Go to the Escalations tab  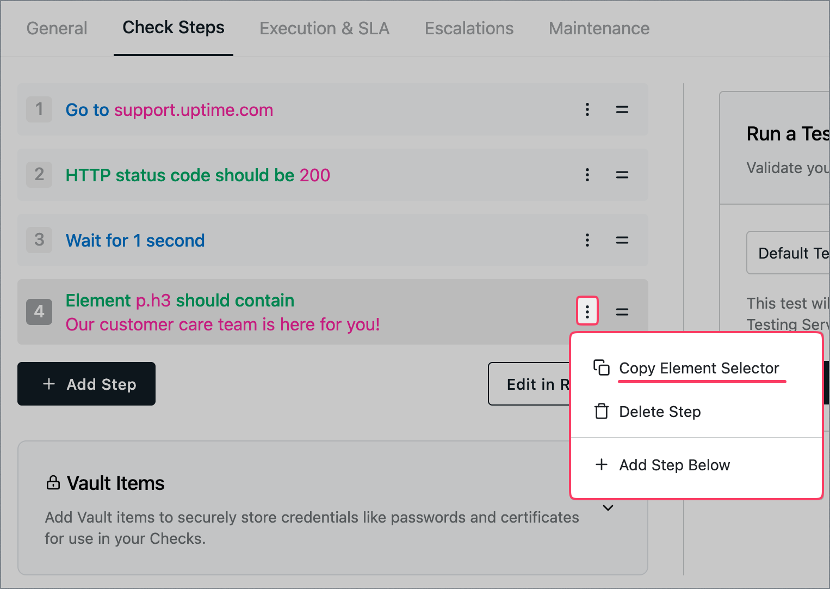coord(469,28)
